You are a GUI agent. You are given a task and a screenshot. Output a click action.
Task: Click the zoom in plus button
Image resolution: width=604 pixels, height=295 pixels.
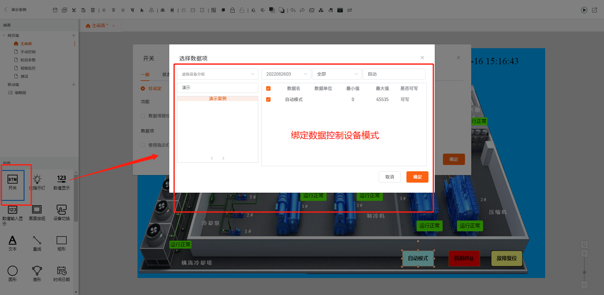(584, 253)
